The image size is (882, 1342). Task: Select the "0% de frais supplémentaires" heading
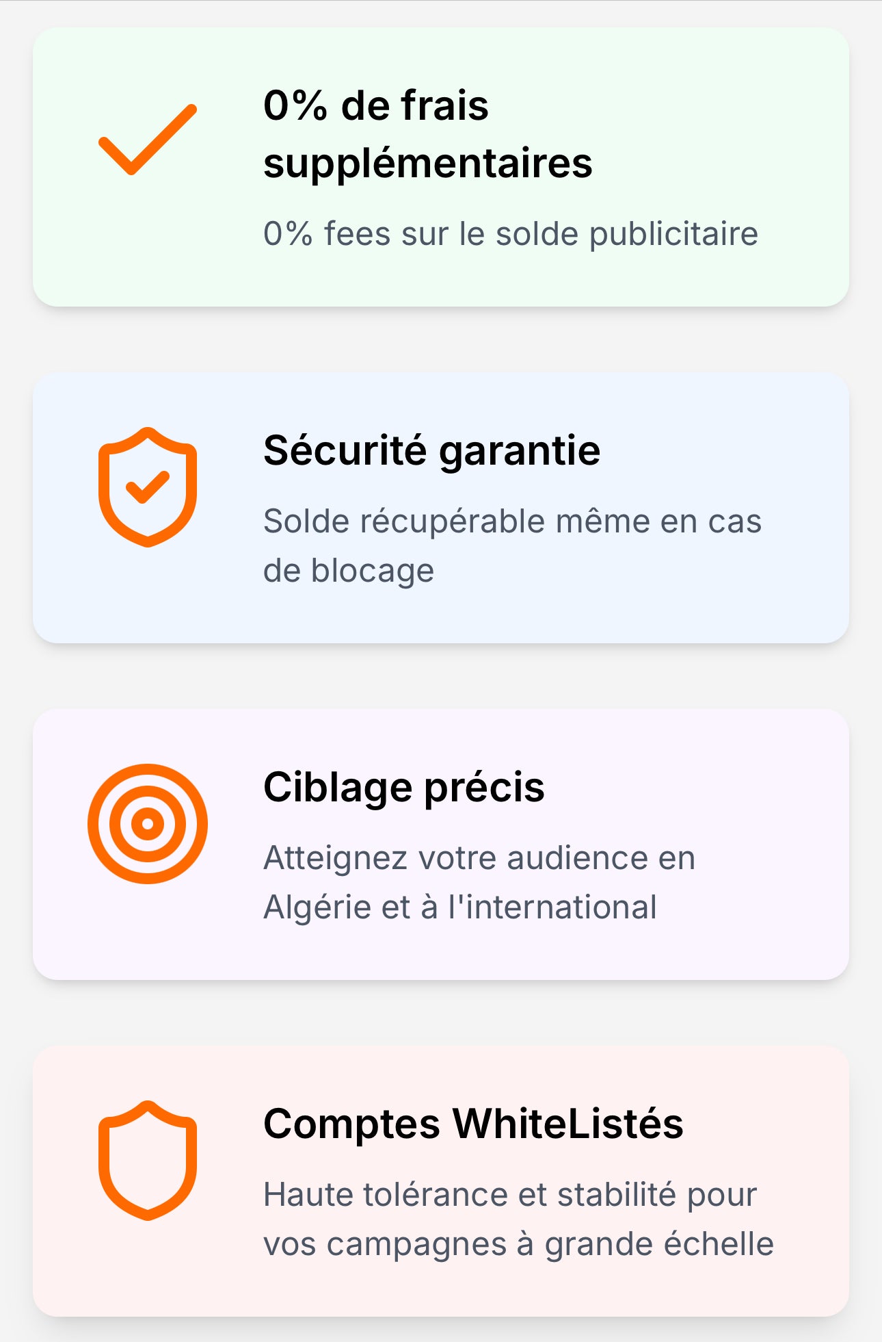427,134
